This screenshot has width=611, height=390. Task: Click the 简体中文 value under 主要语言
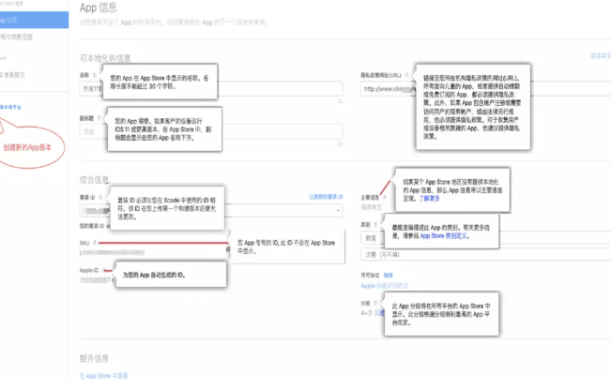tap(372, 207)
